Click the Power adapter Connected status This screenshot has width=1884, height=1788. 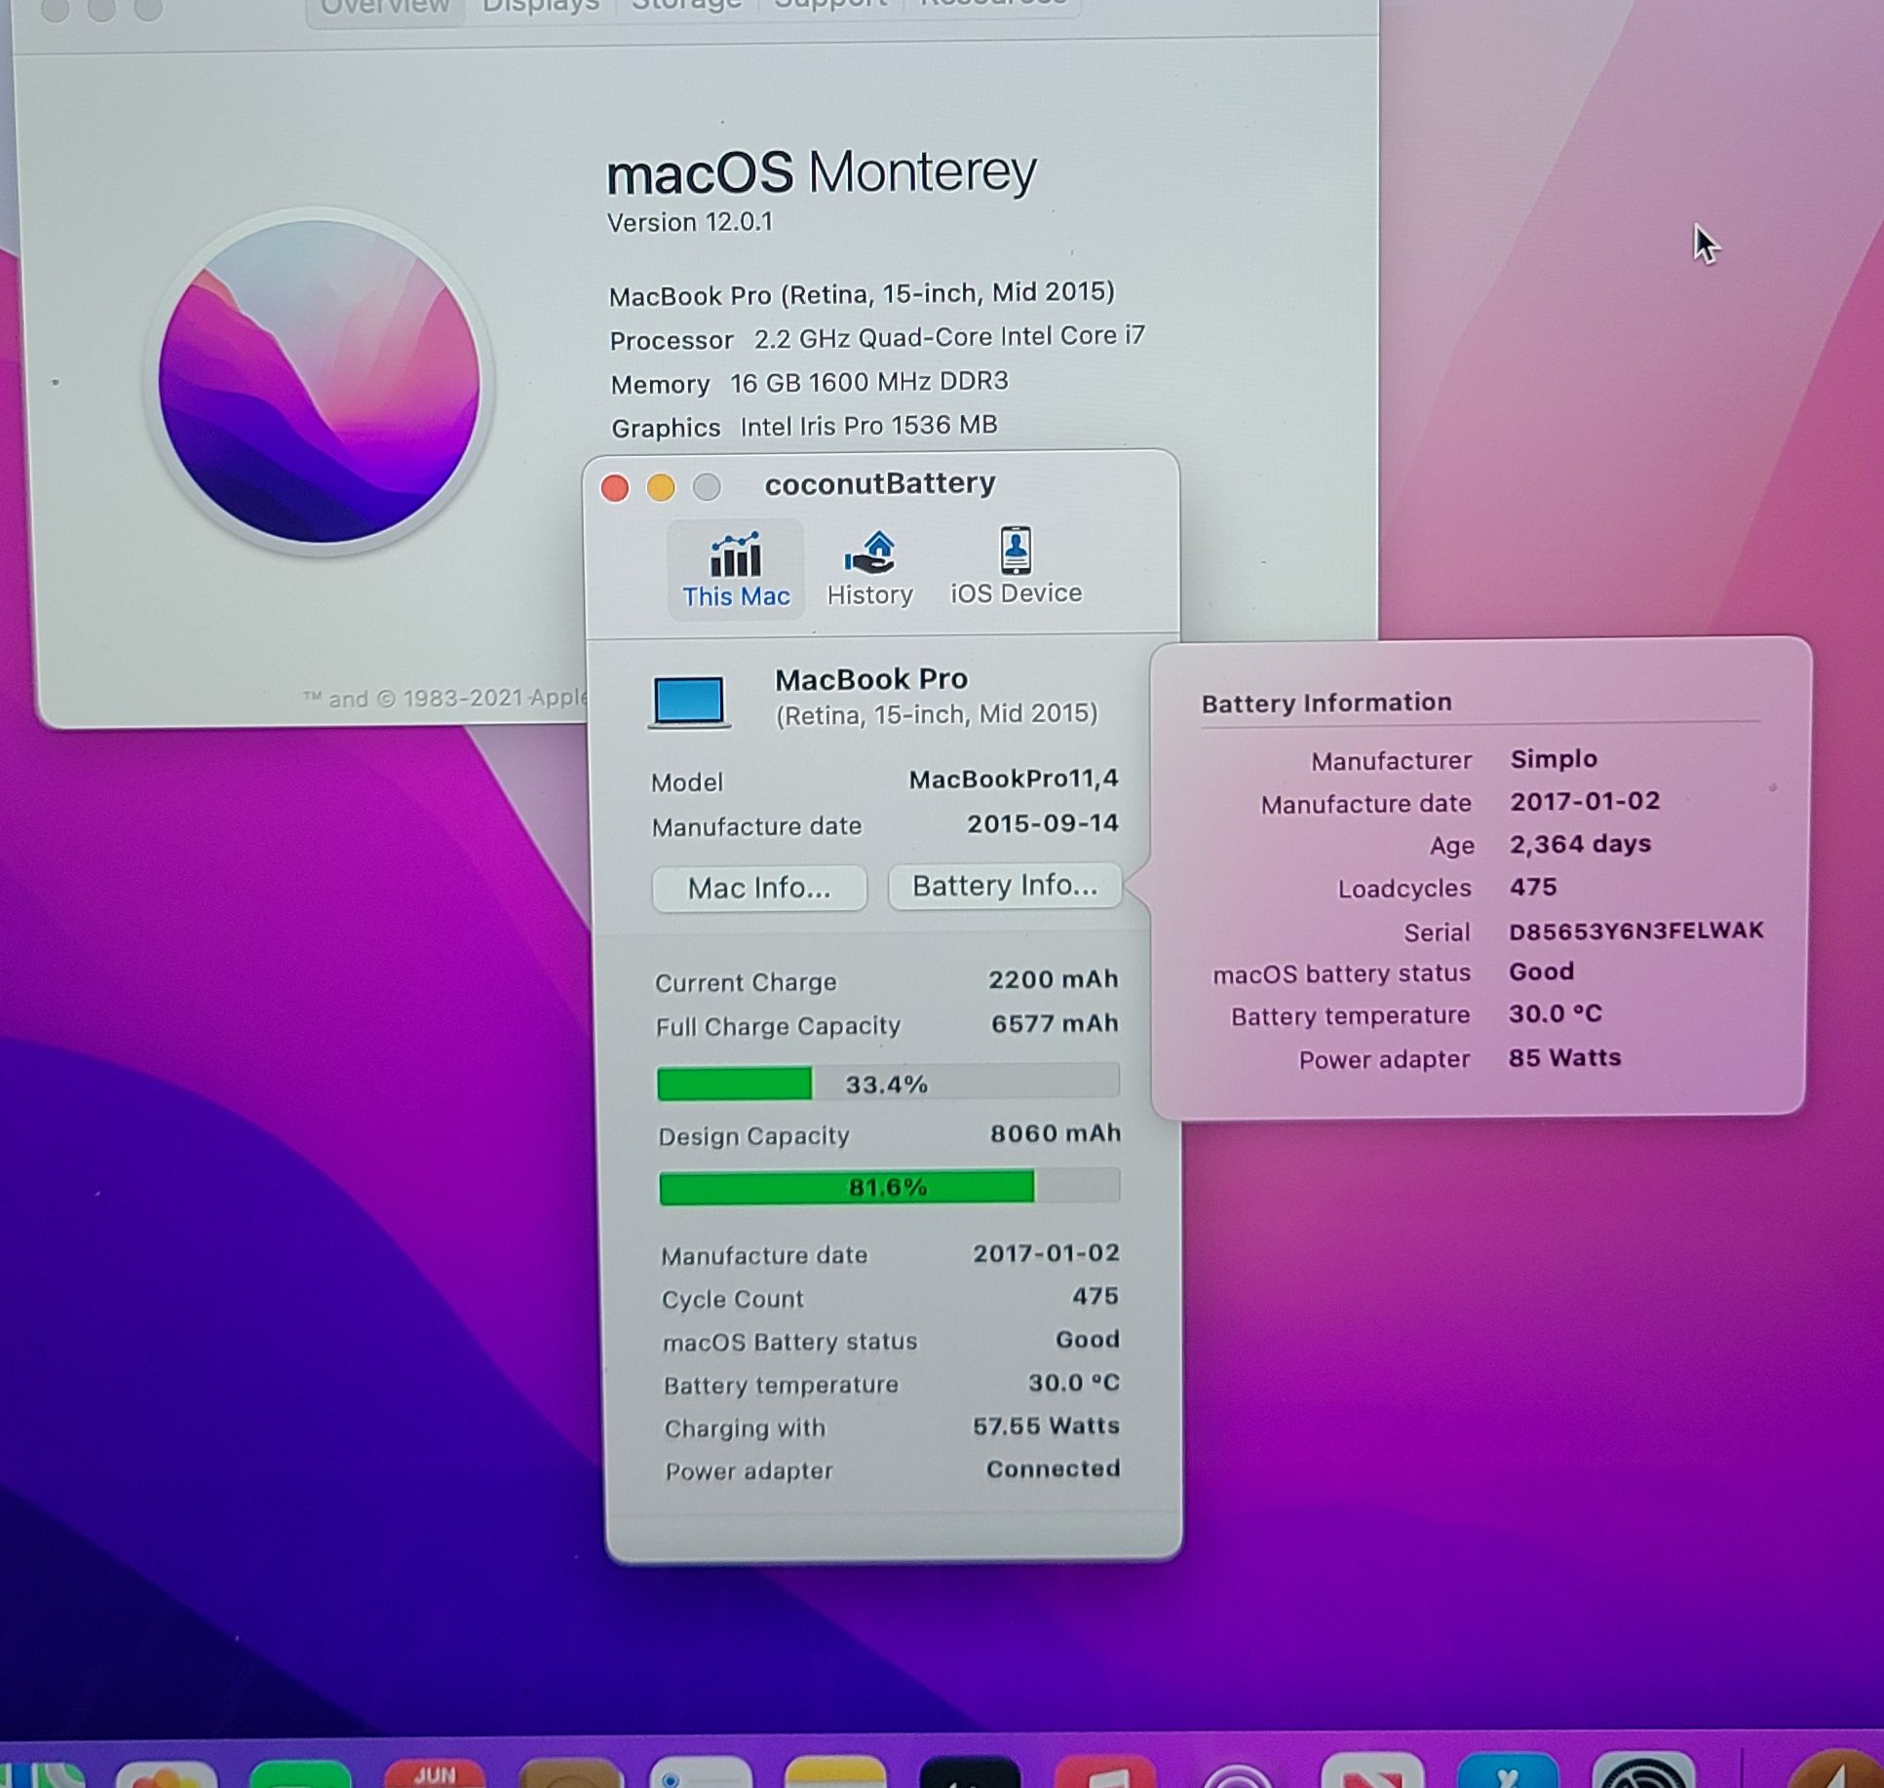[1053, 1468]
